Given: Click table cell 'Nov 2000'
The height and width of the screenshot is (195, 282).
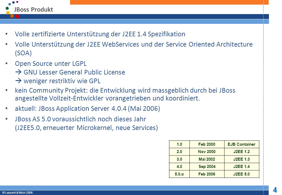Looking at the screenshot, I should [207, 152].
